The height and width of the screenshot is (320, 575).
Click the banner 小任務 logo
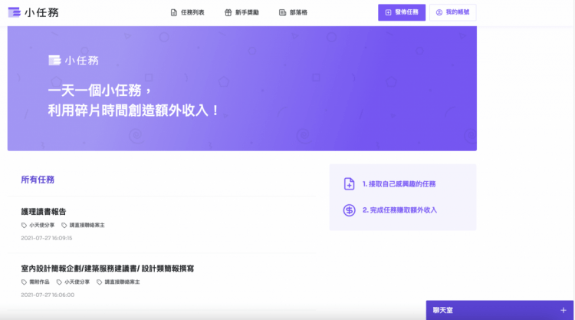click(73, 61)
